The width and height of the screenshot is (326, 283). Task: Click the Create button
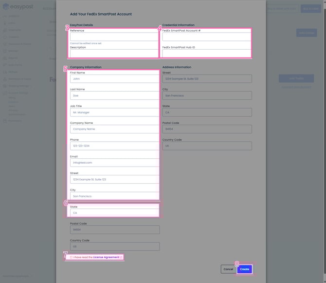click(244, 269)
